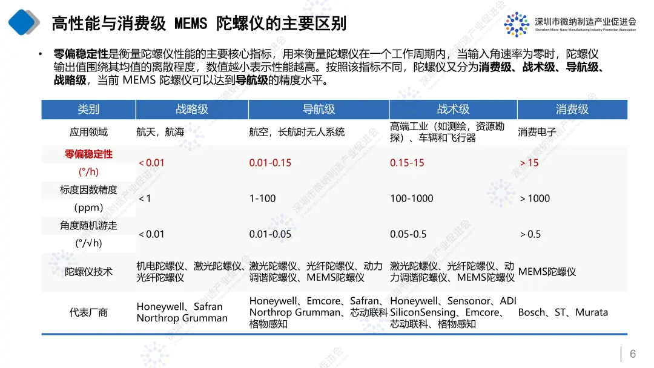Click the Bosch、ST、Murata cell
The height and width of the screenshot is (368, 654).
click(x=563, y=312)
